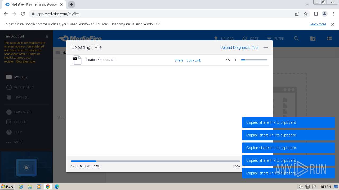Click the ZIP file icon
This screenshot has width=339, height=190.
[x=77, y=60]
